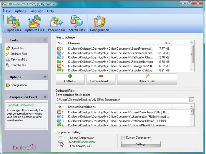Click the Save optimized files as column header
206x154 pixels.
(119, 107)
